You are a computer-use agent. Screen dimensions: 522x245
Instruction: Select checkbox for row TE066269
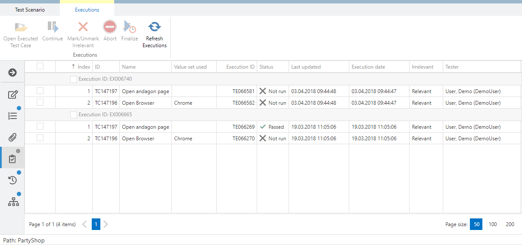click(40, 127)
